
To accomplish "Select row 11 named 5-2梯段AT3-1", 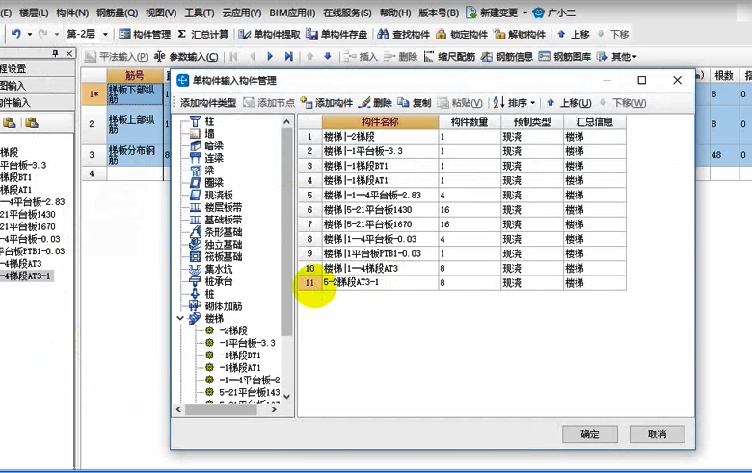I will (x=379, y=283).
